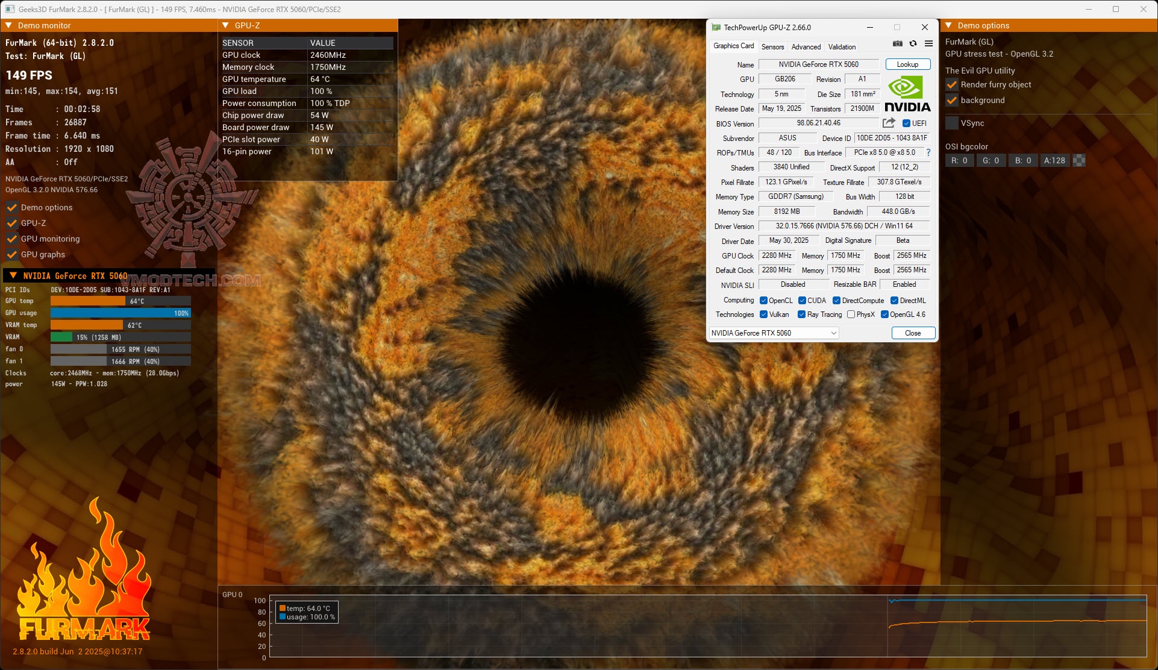Click the Lookup button
Image resolution: width=1158 pixels, height=670 pixels.
point(907,64)
